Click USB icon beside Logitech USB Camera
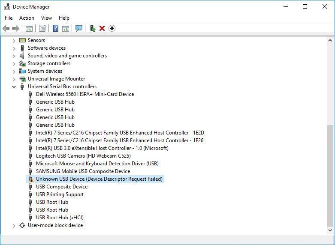This screenshot has width=335, height=245. (30, 156)
